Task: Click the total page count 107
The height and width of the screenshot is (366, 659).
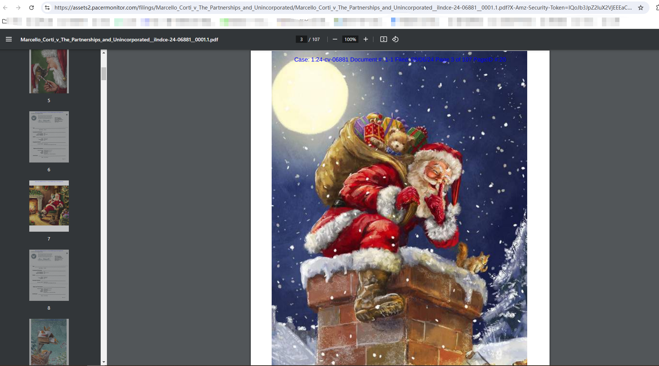Action: (316, 40)
